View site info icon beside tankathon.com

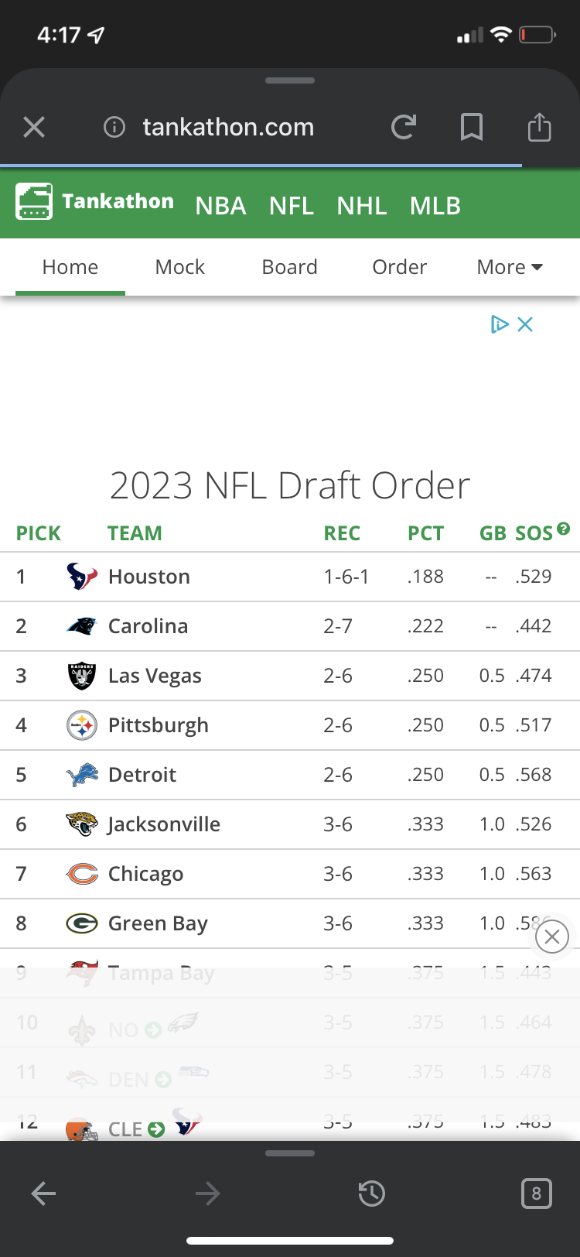[x=114, y=127]
